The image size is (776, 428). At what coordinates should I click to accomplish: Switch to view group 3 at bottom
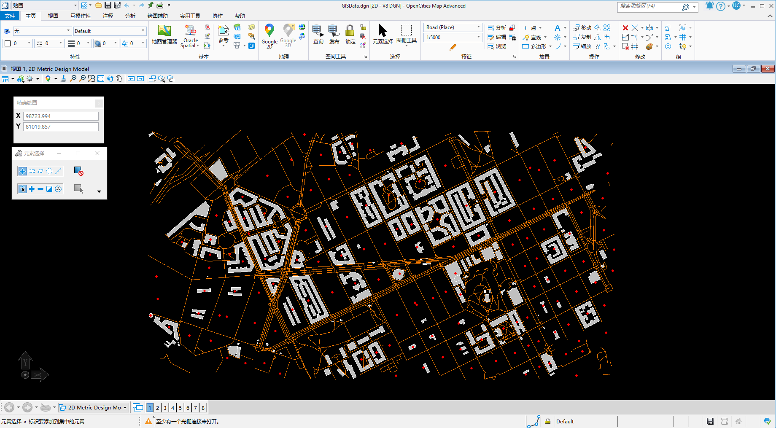tap(165, 407)
